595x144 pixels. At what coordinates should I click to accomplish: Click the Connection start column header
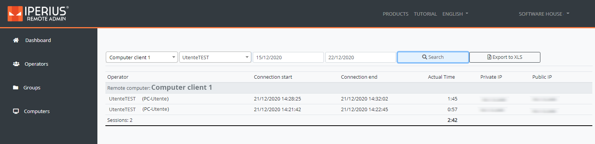tap(273, 77)
